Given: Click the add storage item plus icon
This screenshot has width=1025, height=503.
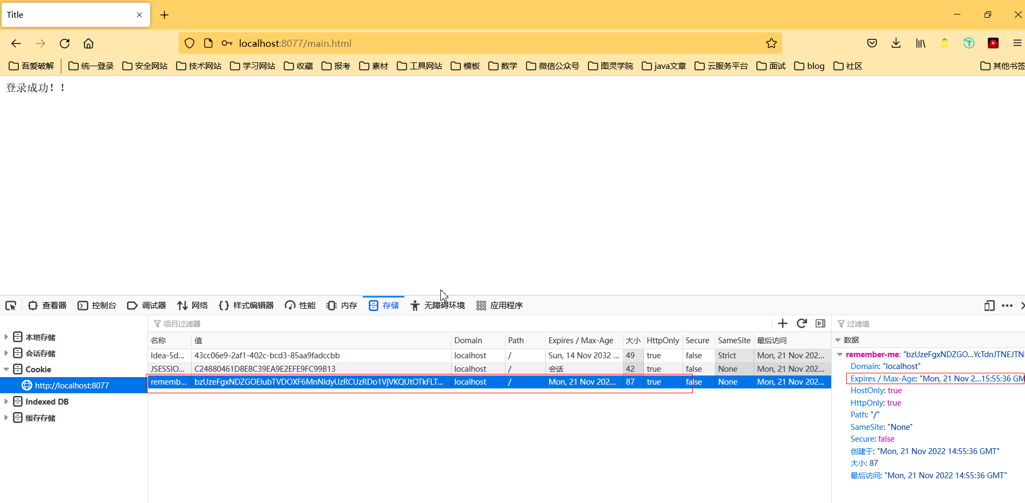Looking at the screenshot, I should pos(783,323).
